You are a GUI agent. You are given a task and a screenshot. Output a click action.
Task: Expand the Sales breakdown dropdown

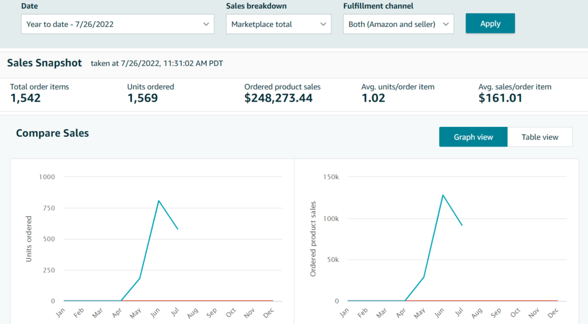pos(278,24)
